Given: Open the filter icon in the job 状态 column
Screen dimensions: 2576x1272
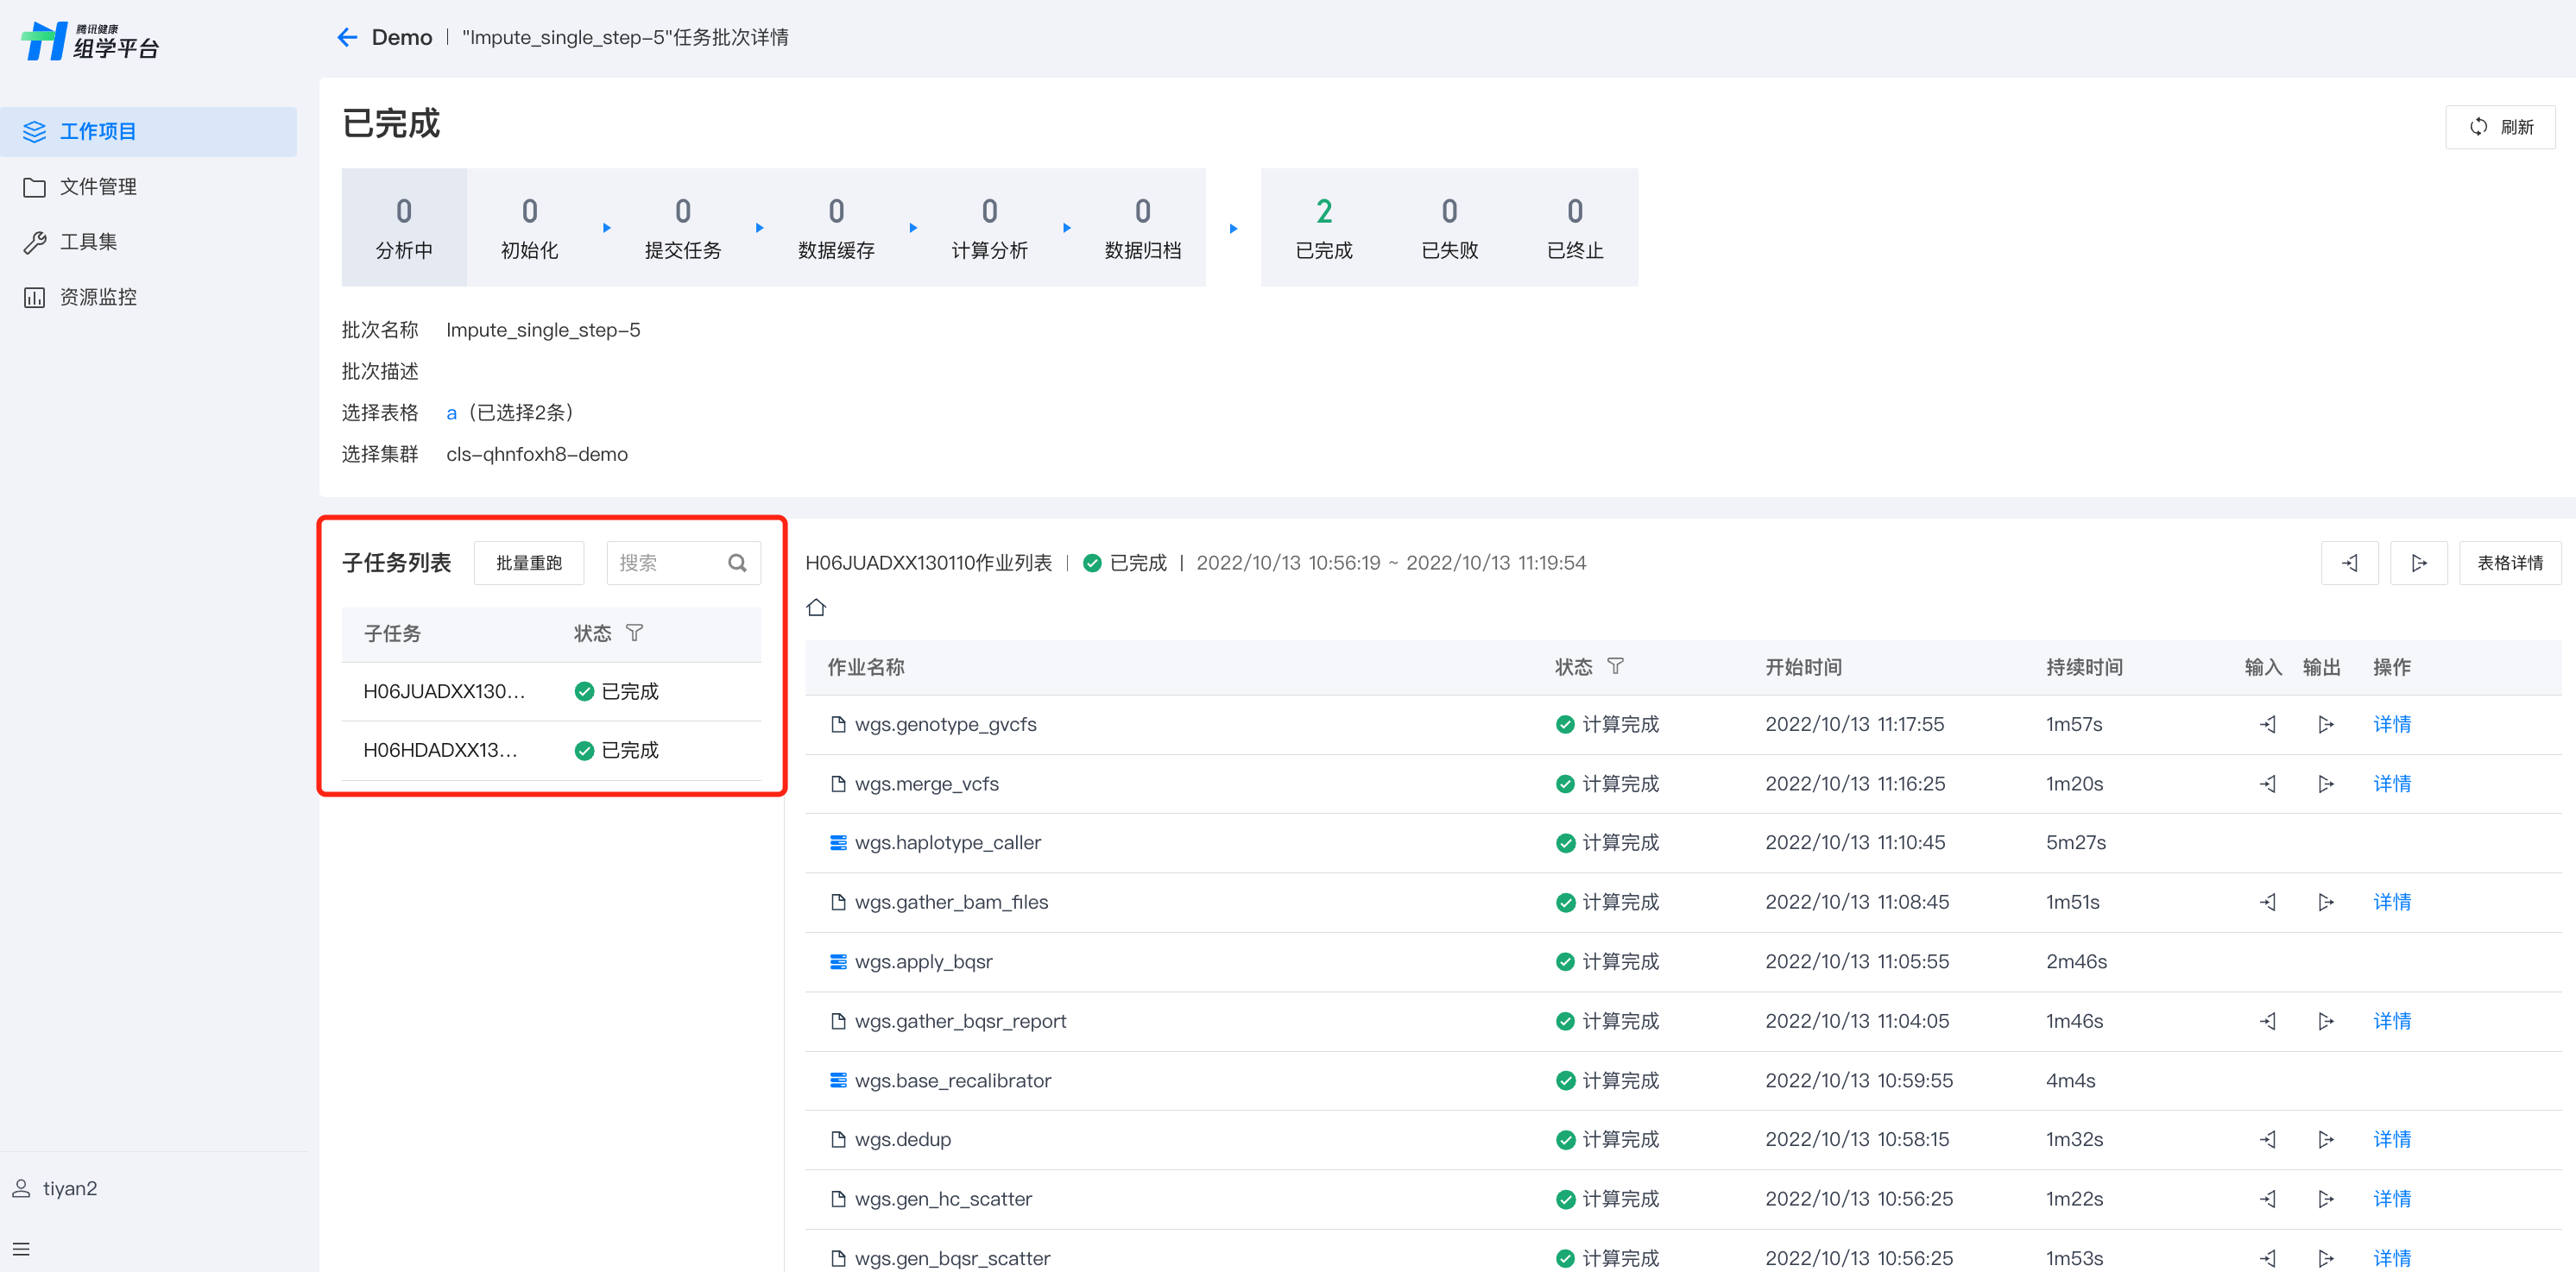Looking at the screenshot, I should [1615, 666].
